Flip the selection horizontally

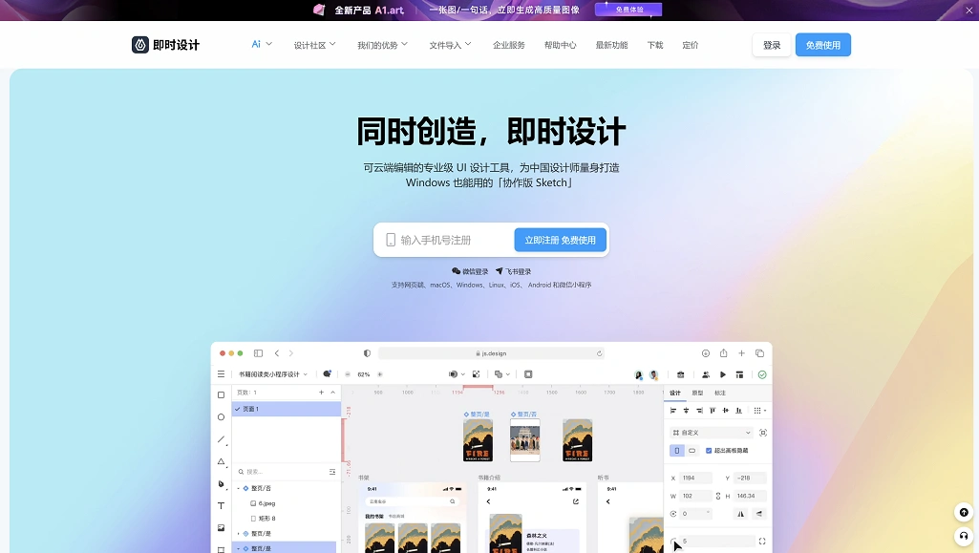point(740,514)
